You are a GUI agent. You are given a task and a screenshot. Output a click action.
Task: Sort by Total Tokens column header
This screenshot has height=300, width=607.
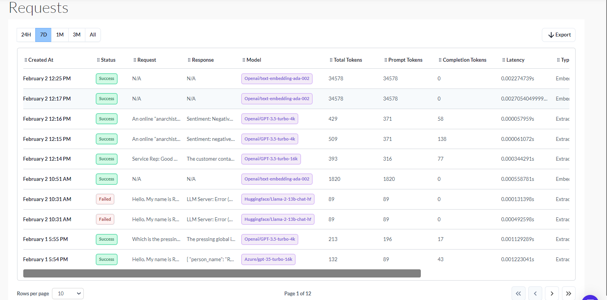coord(348,60)
